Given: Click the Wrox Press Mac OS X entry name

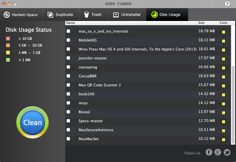Looking at the screenshot, I should [137, 49].
